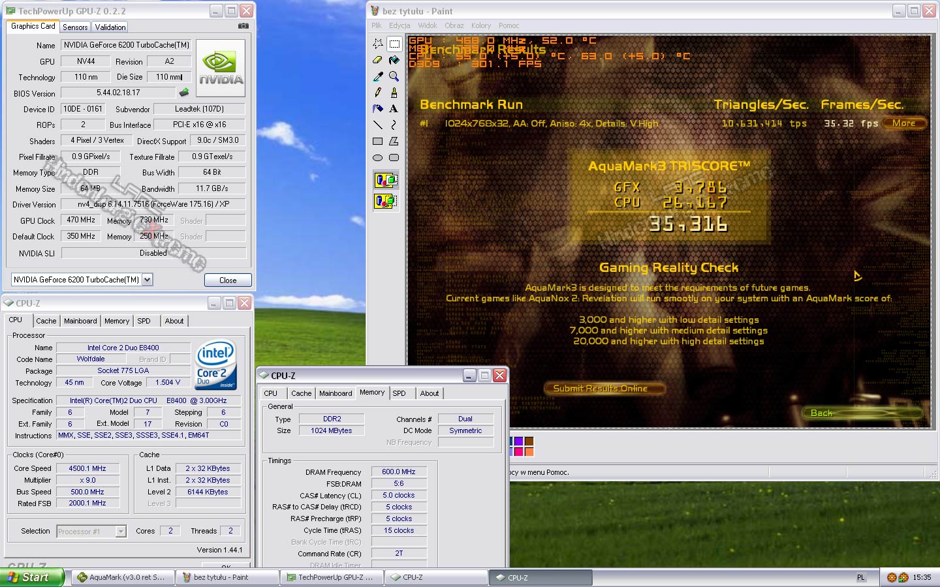This screenshot has height=587, width=940.
Task: Select the Curve tool in Paint
Action: coord(394,125)
